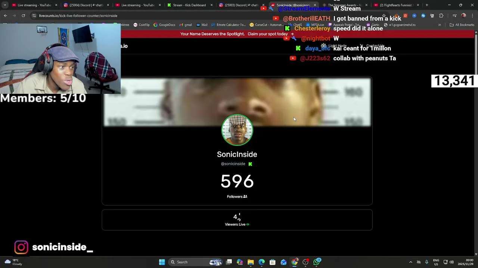
Task: Open the Bitrate Calculator bookmark
Action: (x=229, y=25)
